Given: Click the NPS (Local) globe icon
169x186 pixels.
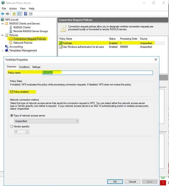Looking at the screenshot, I should coord(3,20).
